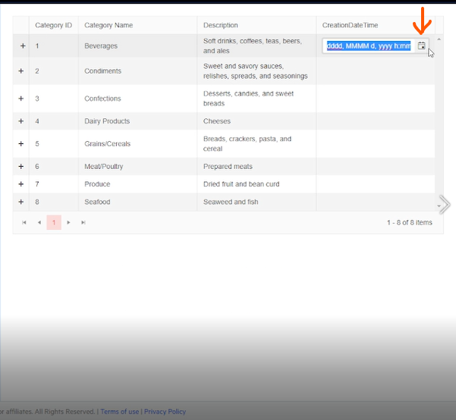The height and width of the screenshot is (420, 456).
Task: Expand the Condiments row with plus icon
Action: click(21, 71)
